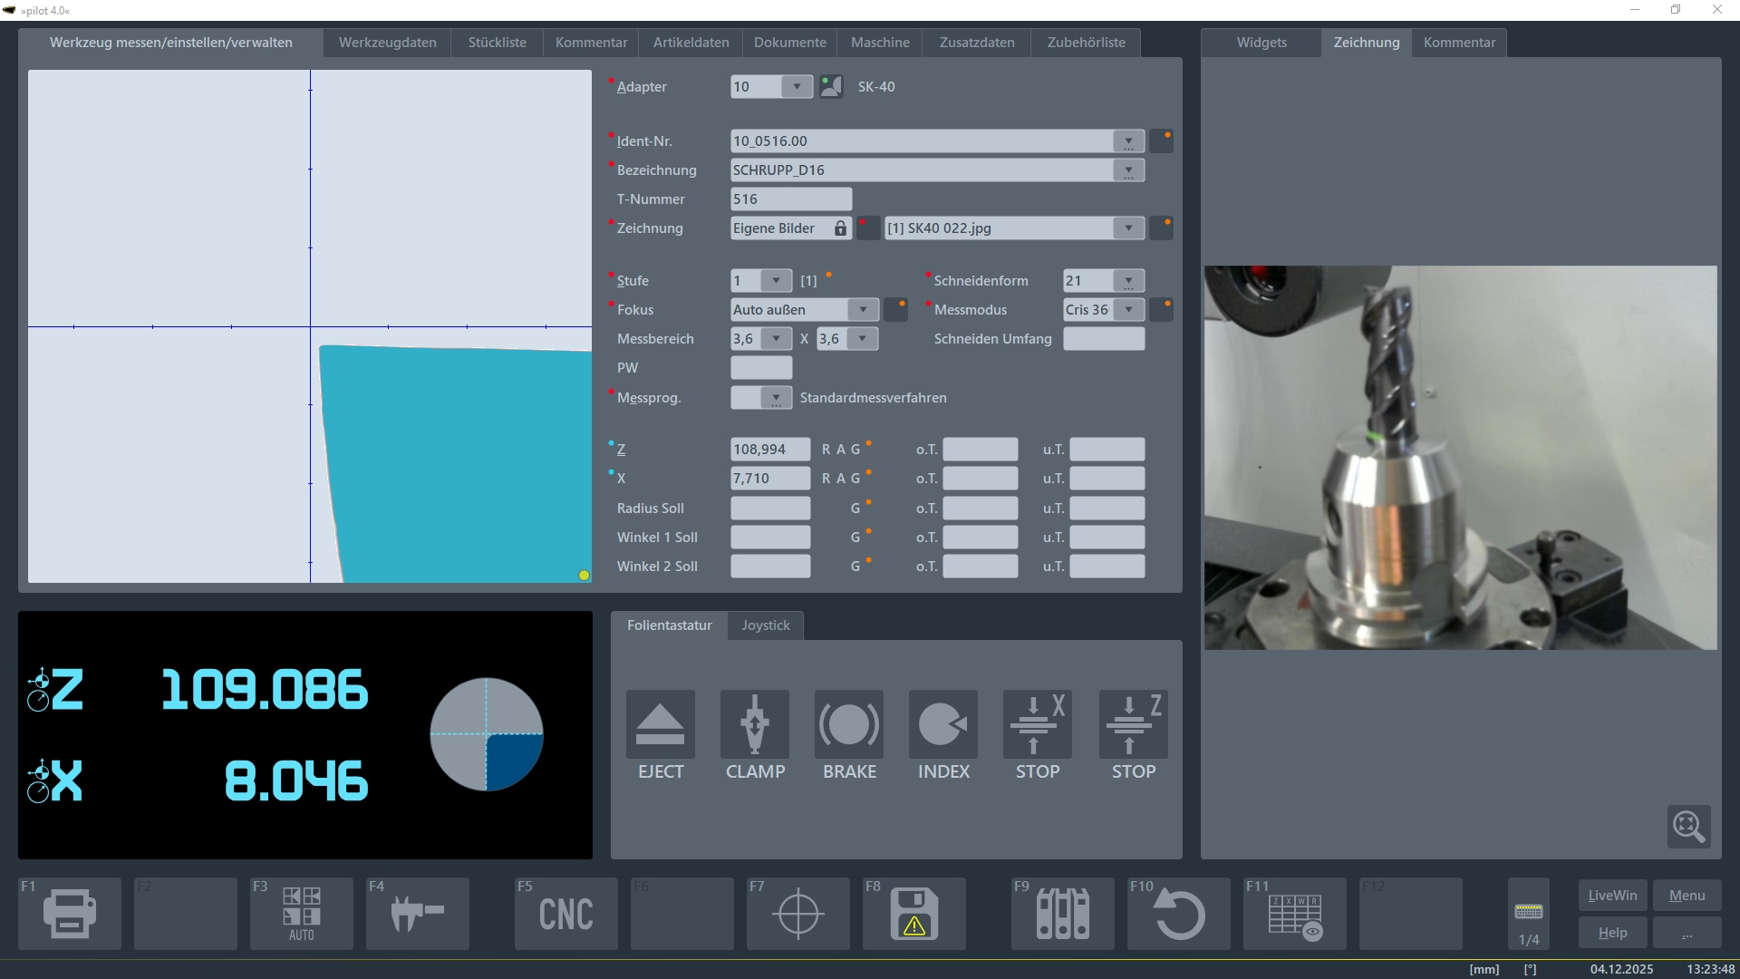Switch to the Werkzeugdaten tab
Image resolution: width=1740 pixels, height=979 pixels.
pos(387,43)
